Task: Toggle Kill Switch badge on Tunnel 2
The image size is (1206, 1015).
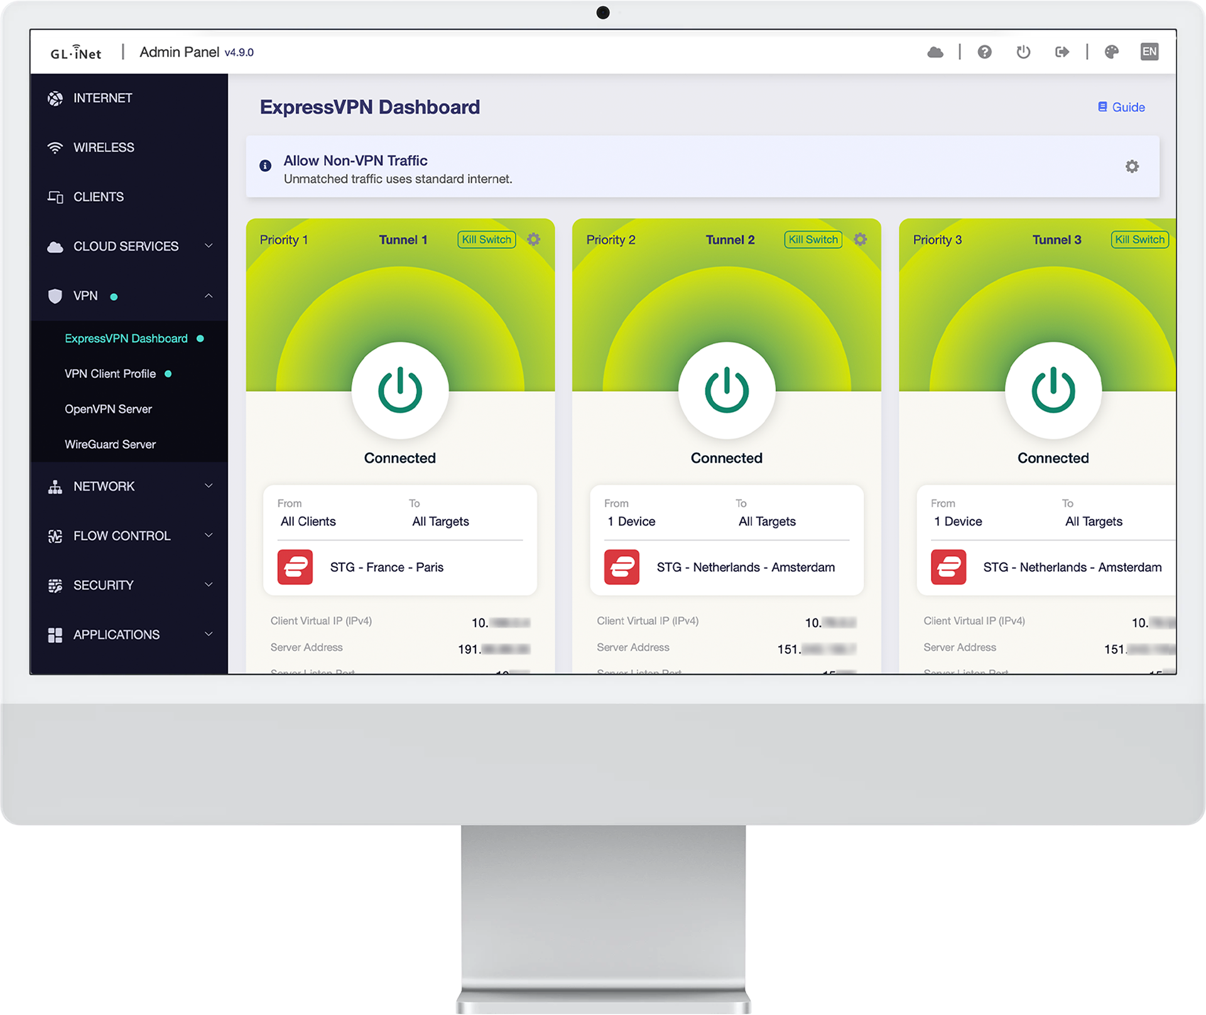Action: [813, 239]
